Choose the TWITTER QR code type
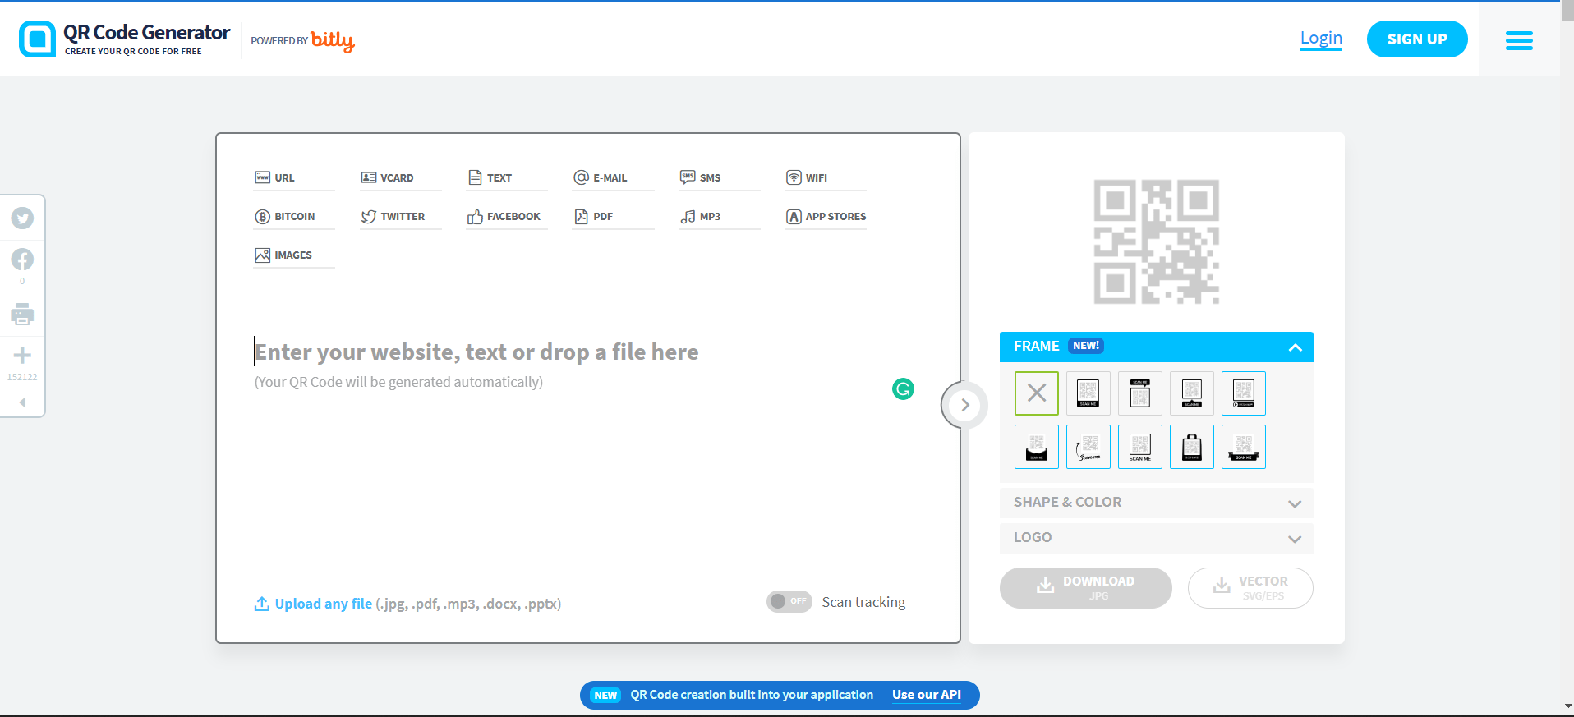This screenshot has width=1574, height=717. tap(400, 216)
